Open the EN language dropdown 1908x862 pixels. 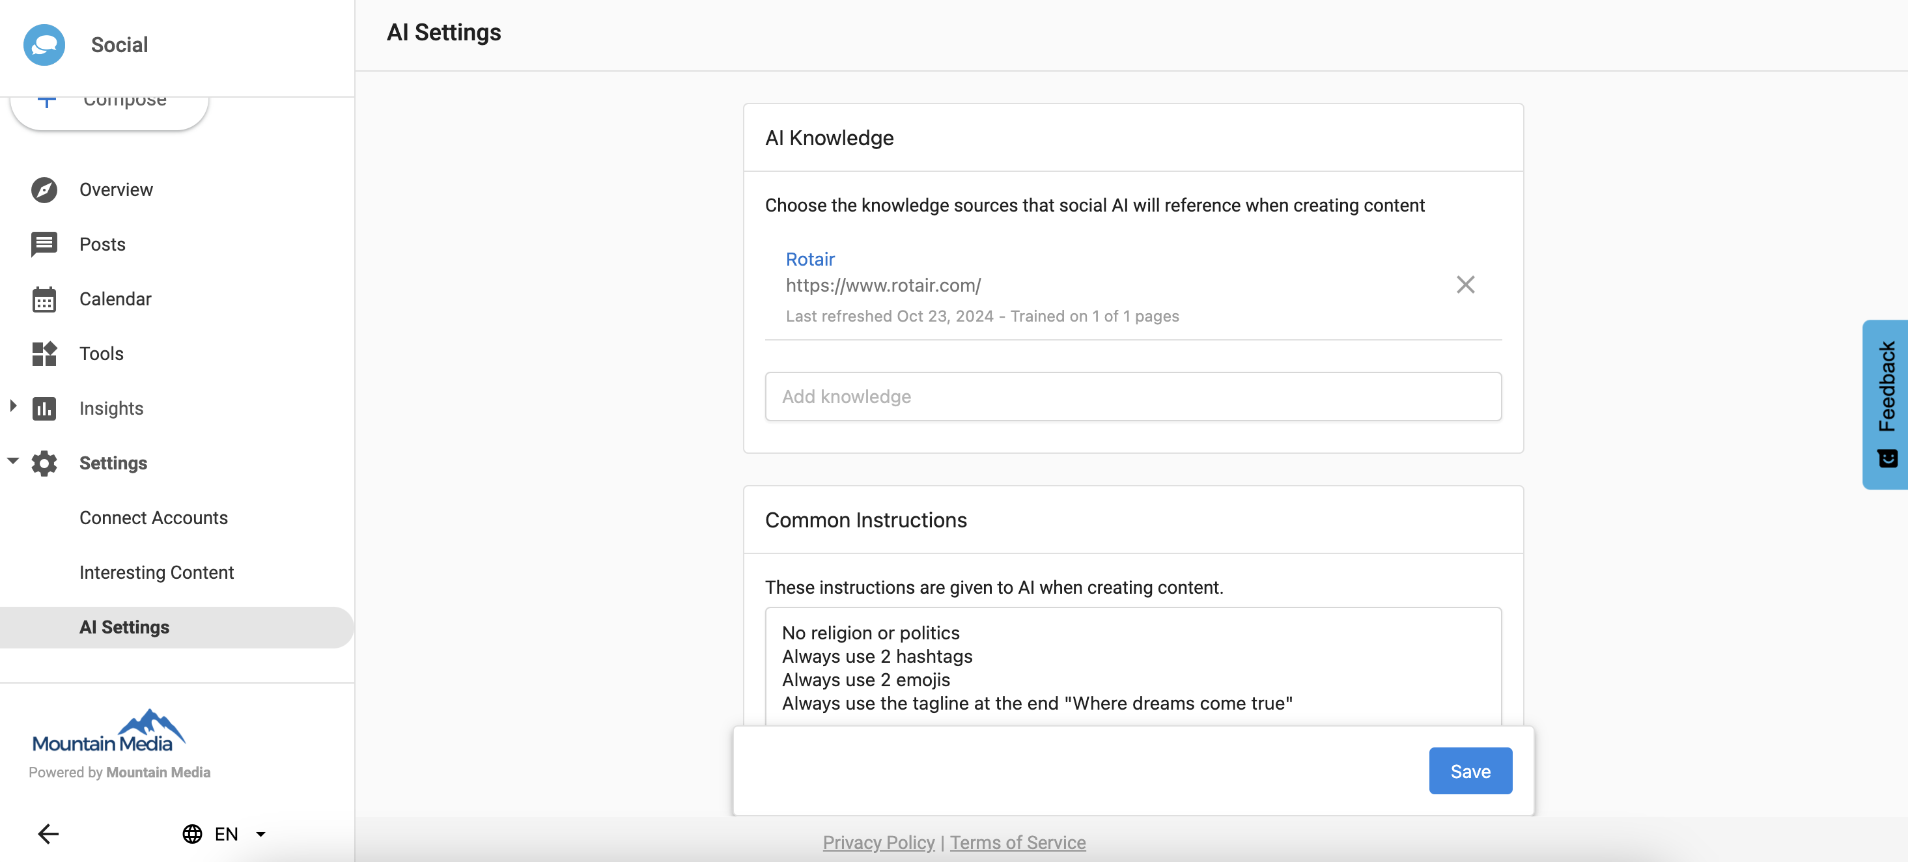[260, 834]
